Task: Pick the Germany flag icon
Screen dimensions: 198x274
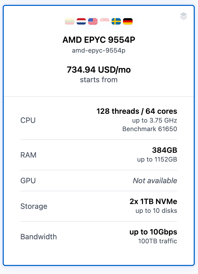Action: tap(128, 21)
